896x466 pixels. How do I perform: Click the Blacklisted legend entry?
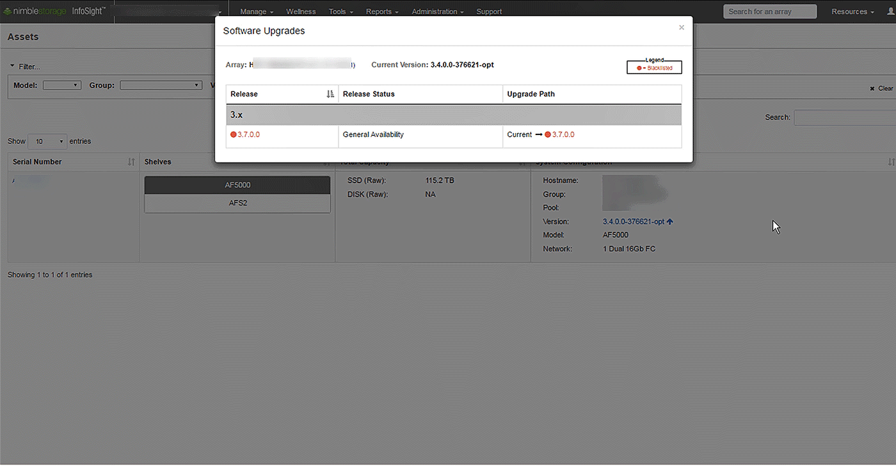click(x=654, y=68)
